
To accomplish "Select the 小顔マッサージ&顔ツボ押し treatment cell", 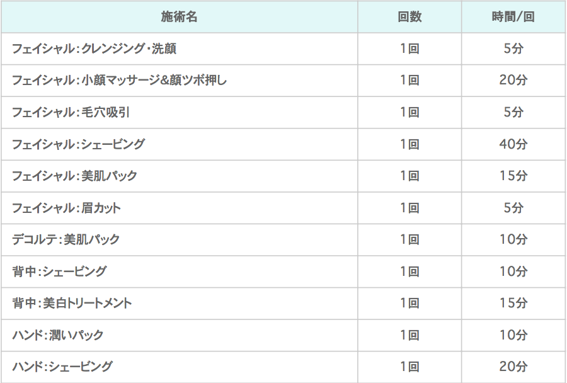I will tap(119, 80).
